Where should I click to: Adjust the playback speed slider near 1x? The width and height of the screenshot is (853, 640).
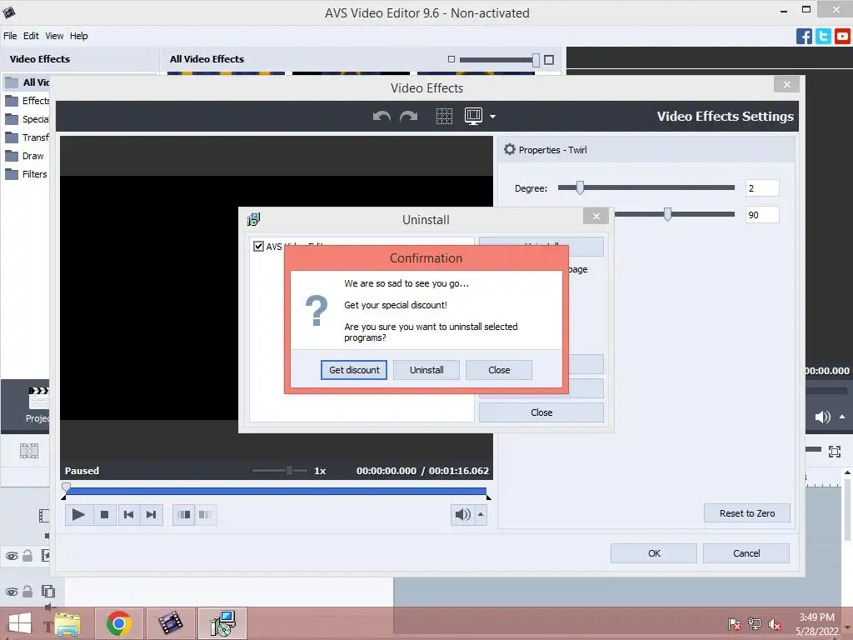pyautogui.click(x=289, y=470)
